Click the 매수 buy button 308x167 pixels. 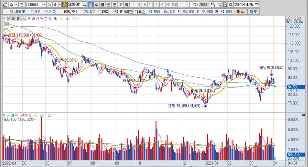point(240,11)
